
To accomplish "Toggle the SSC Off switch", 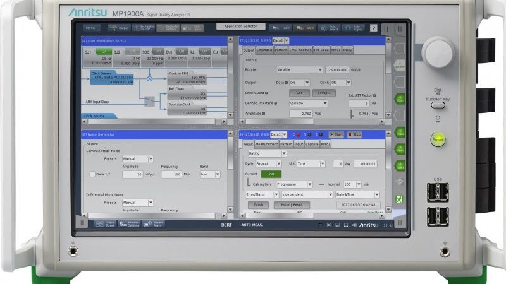I will [157, 52].
